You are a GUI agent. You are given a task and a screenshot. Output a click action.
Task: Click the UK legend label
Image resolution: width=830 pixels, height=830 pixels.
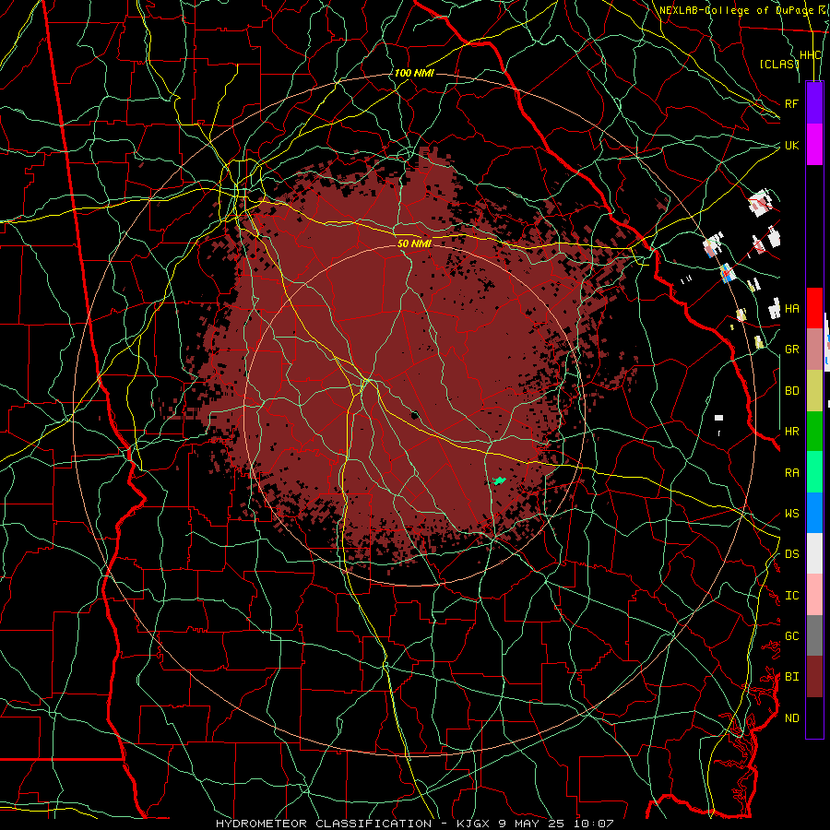point(791,145)
